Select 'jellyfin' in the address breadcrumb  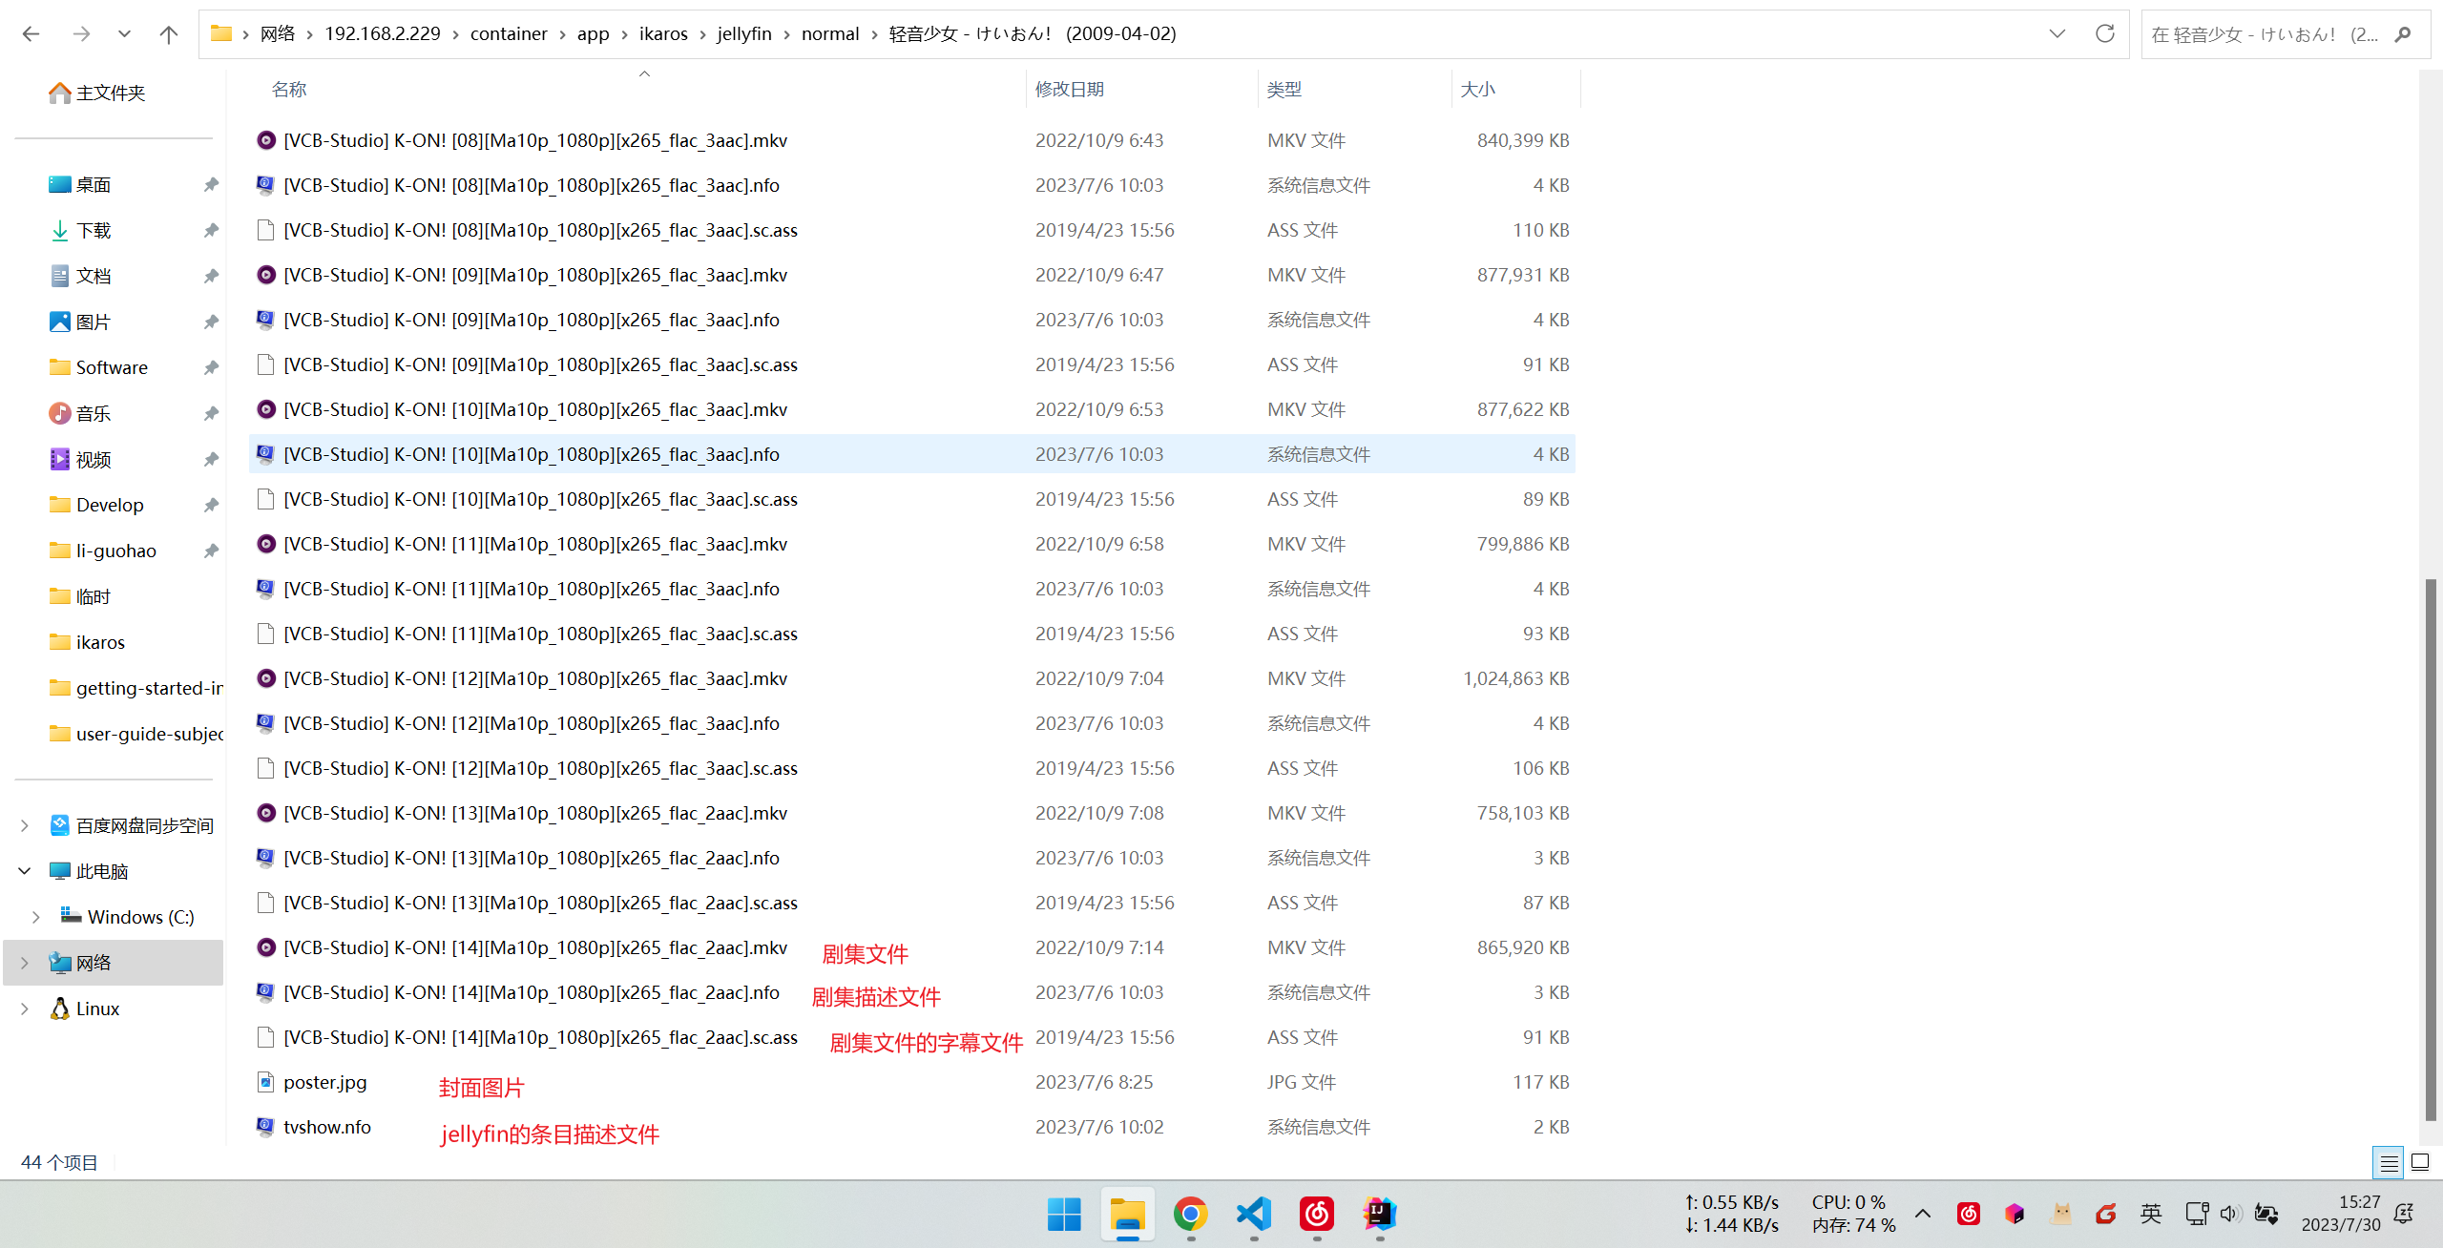tap(744, 33)
